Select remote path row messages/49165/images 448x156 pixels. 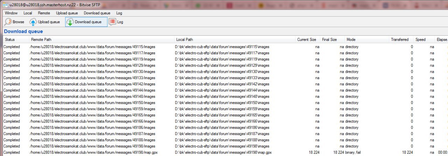pos(93,115)
